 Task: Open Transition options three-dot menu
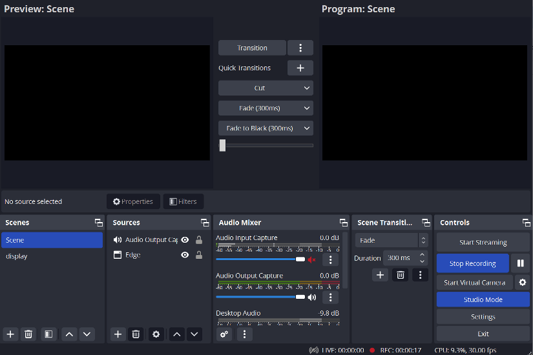coord(300,48)
